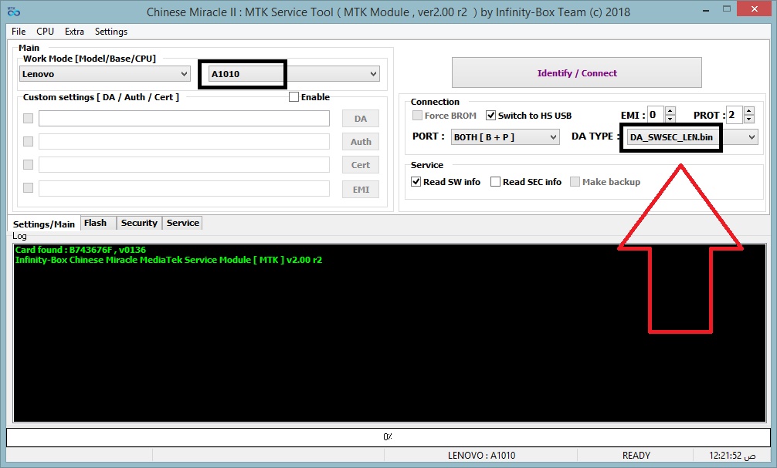Enable custom DA / Auth / Cert settings
Image resolution: width=777 pixels, height=468 pixels.
293,97
